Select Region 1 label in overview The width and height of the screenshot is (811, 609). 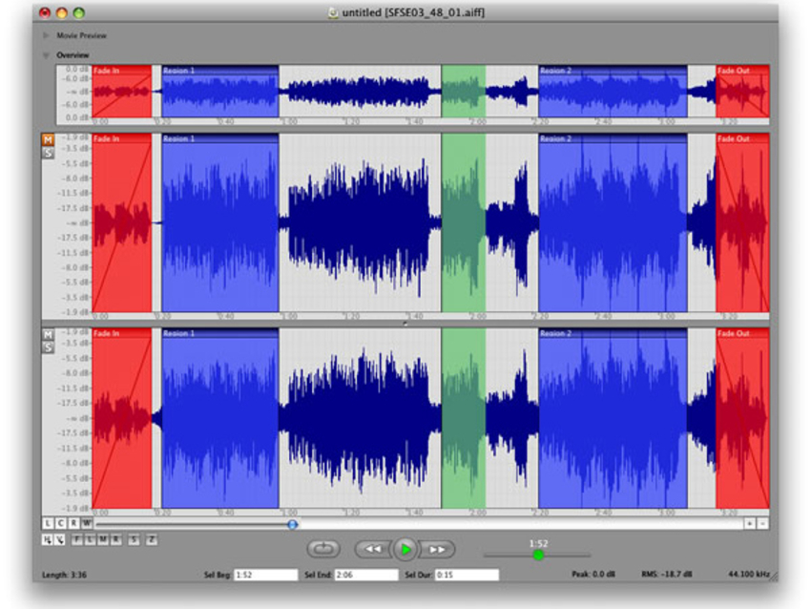click(179, 71)
